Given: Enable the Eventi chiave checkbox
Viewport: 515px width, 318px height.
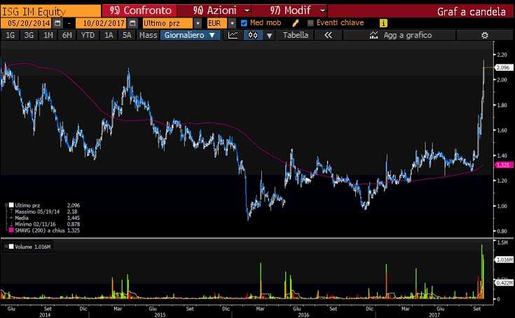Looking at the screenshot, I should (x=310, y=23).
